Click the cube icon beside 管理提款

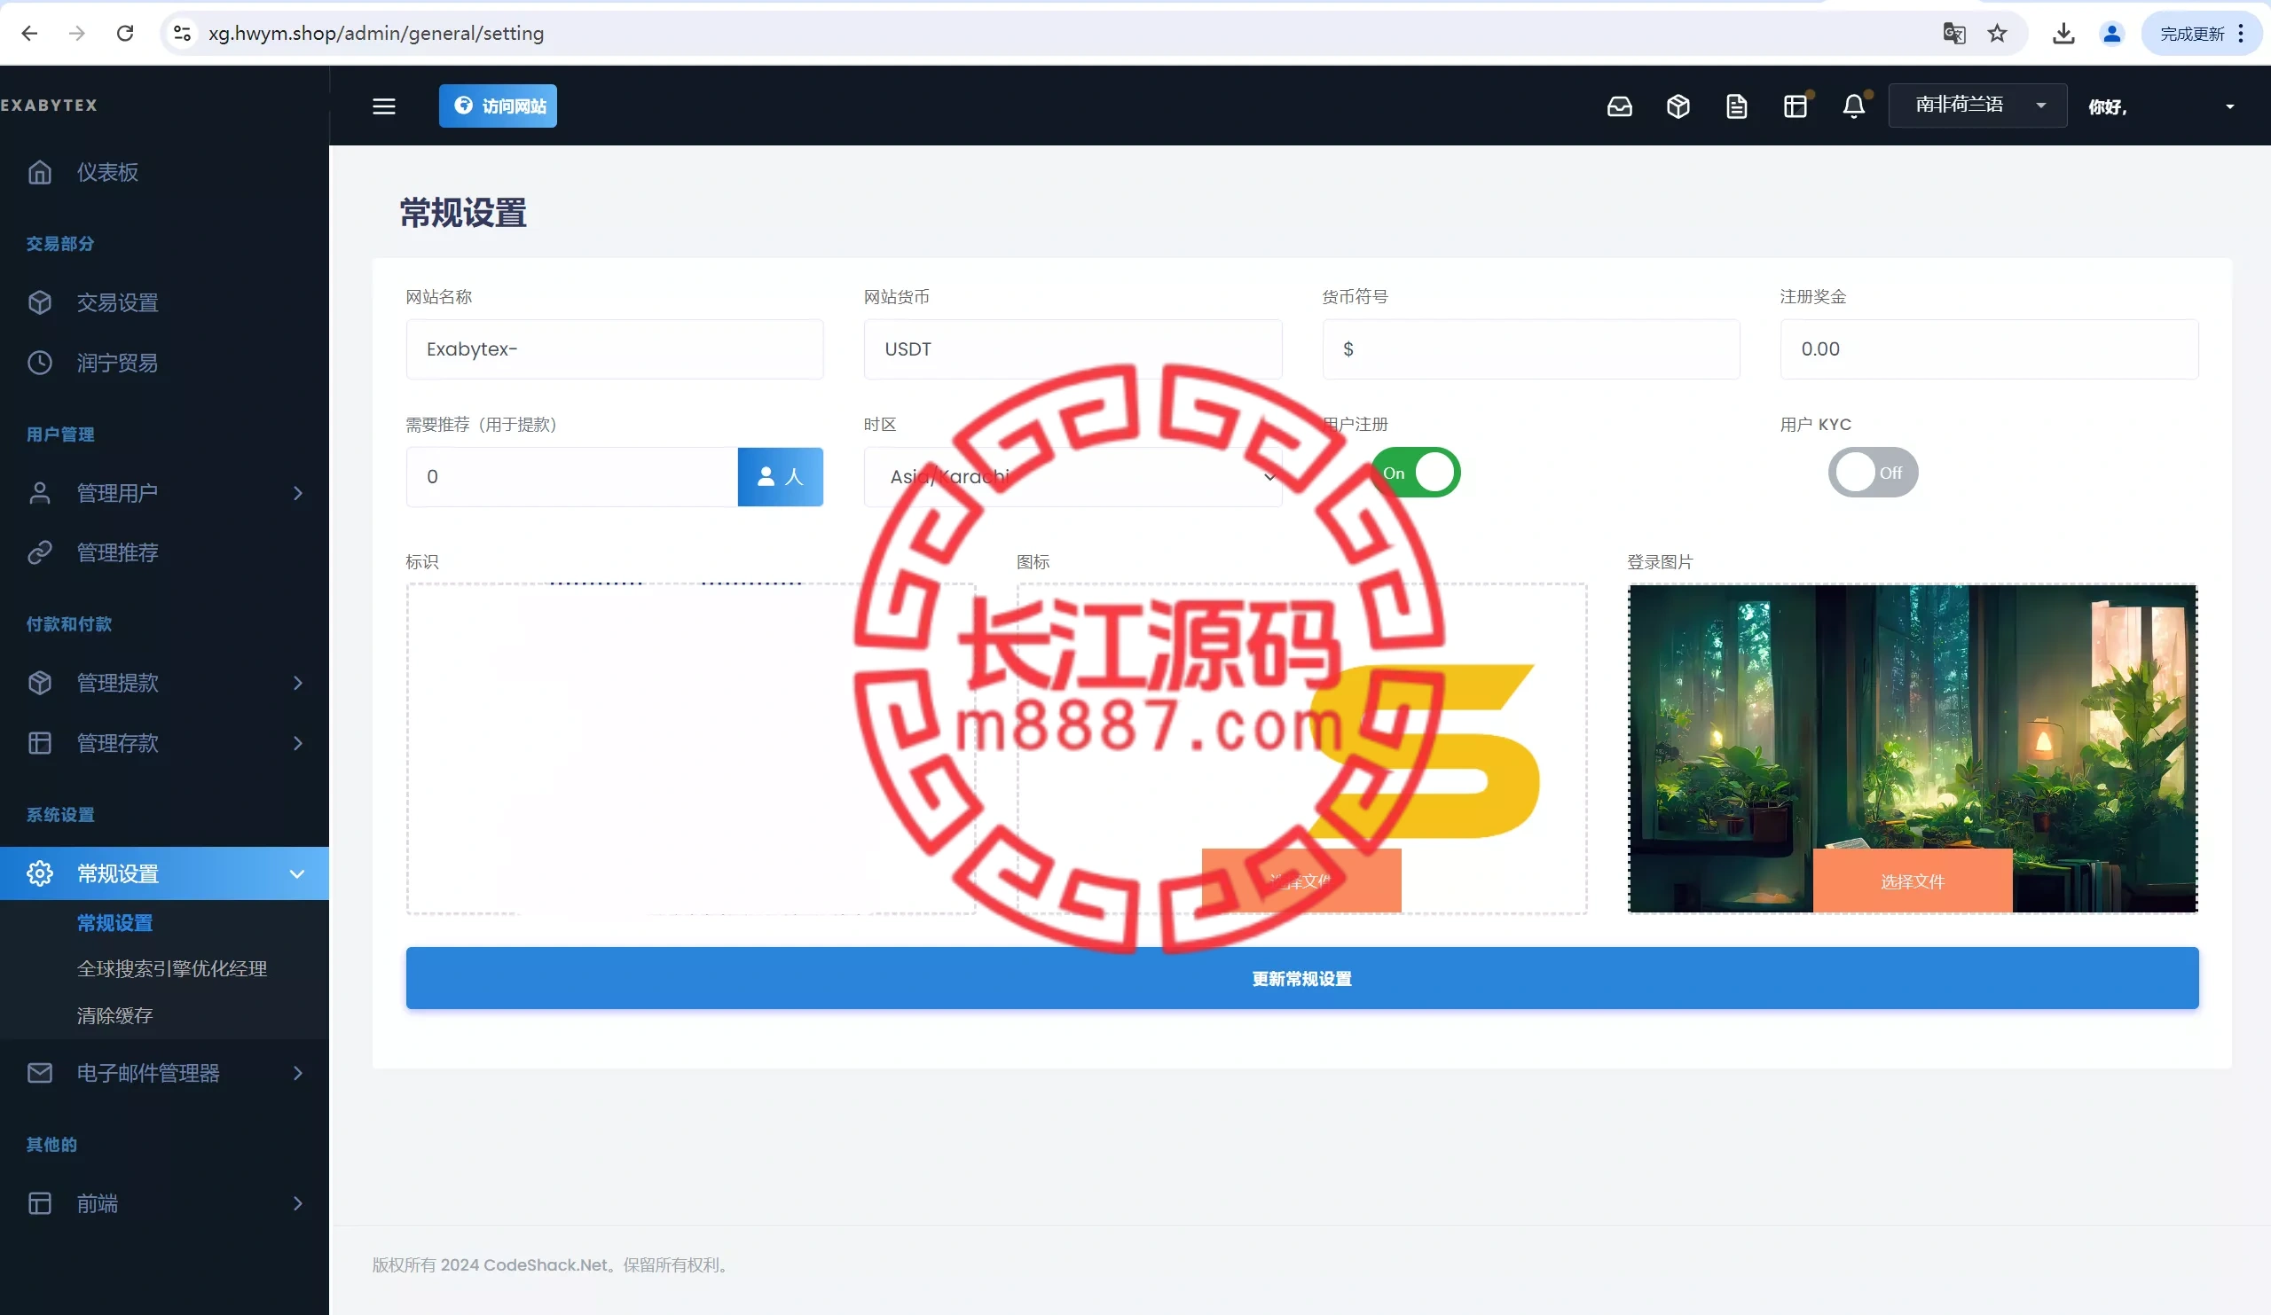coord(40,683)
